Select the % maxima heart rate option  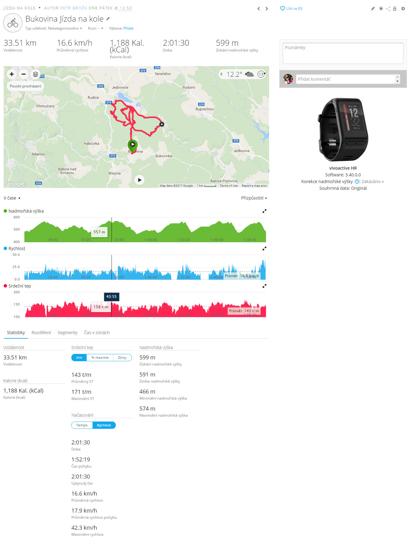click(x=100, y=358)
